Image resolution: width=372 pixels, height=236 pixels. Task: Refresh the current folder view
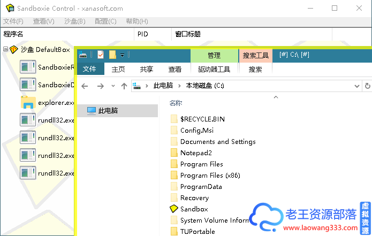click(x=367, y=86)
